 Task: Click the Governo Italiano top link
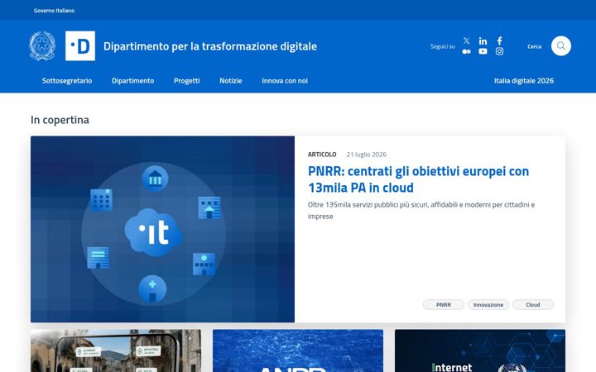(x=54, y=10)
